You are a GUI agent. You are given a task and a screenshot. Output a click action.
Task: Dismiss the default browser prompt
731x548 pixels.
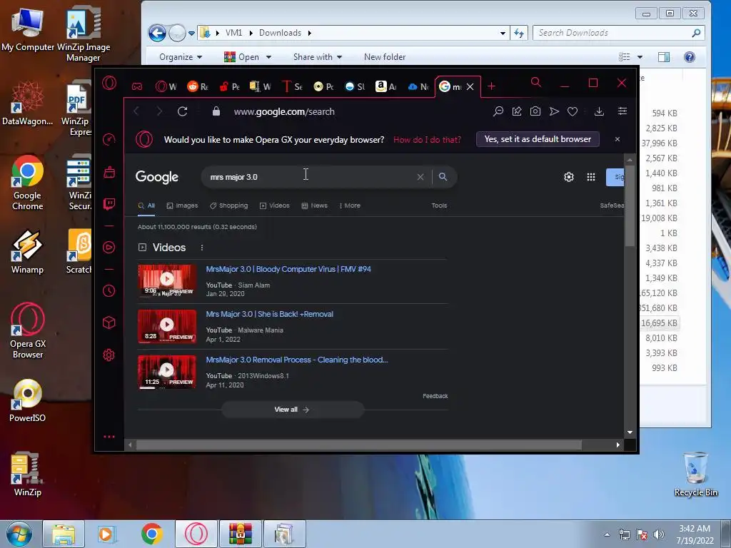tap(617, 139)
